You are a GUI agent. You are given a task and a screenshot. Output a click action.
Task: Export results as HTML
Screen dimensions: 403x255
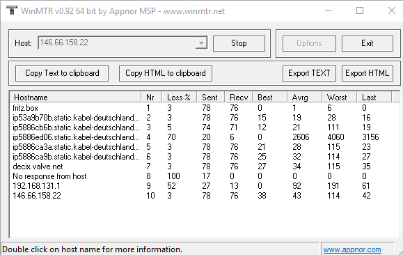pos(368,73)
